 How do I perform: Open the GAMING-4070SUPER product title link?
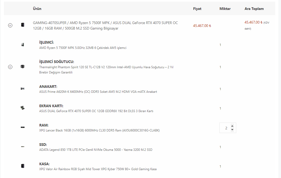pyautogui.click(x=105, y=26)
